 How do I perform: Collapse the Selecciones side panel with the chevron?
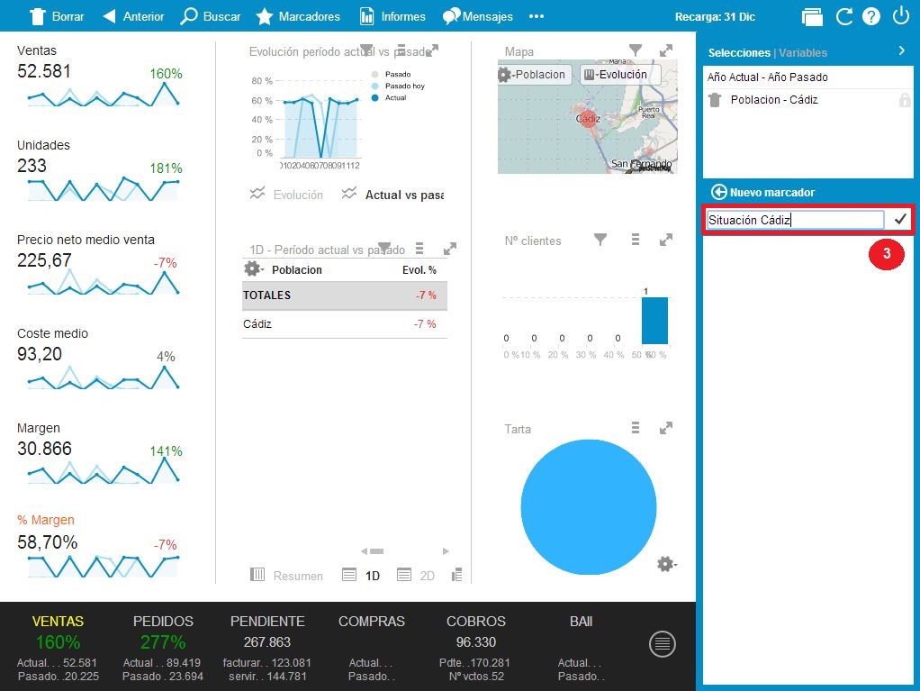[x=902, y=51]
